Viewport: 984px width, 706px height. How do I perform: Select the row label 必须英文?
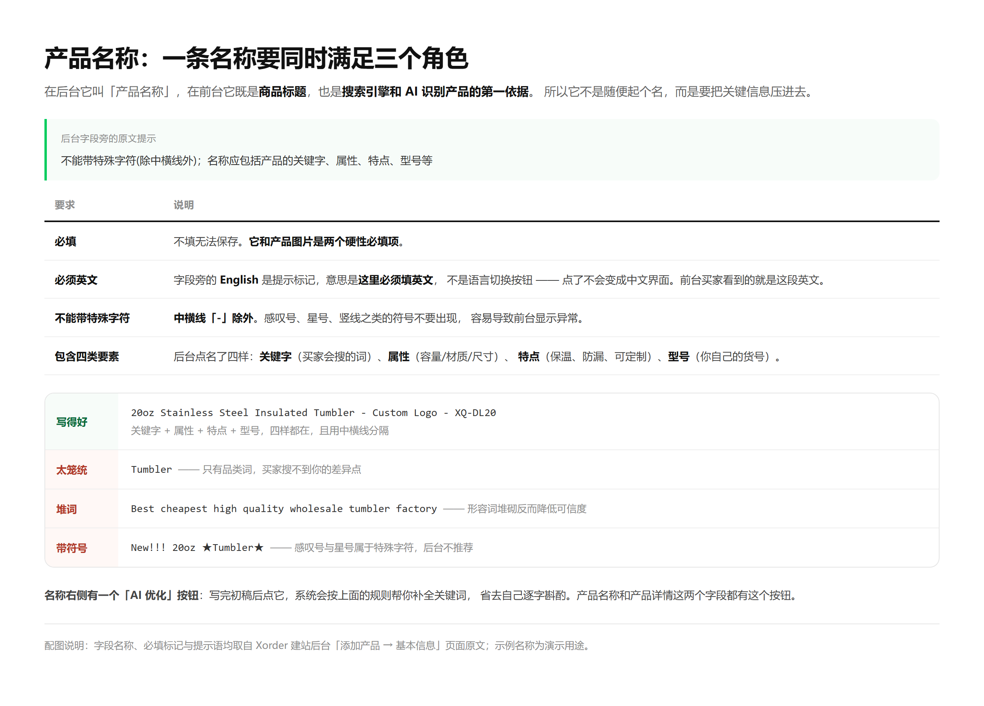(x=76, y=280)
